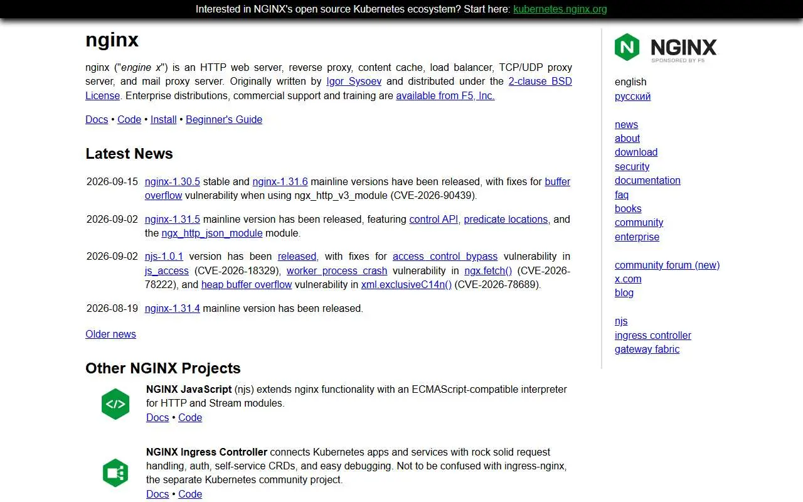Viewport: 803px width, 502px height.
Task: Open the faq sidebar link
Action: (x=622, y=195)
